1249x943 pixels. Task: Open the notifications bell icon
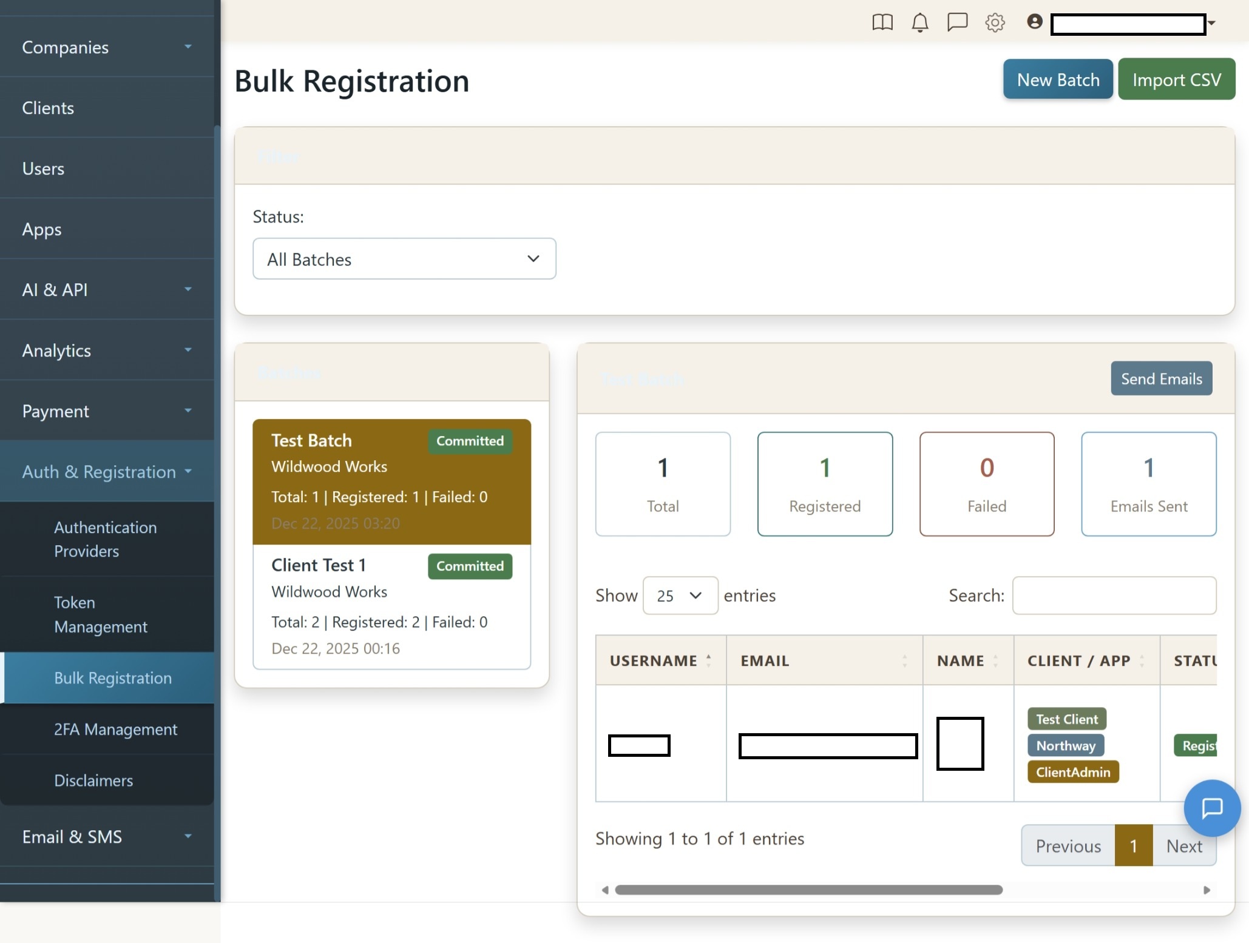pyautogui.click(x=919, y=22)
